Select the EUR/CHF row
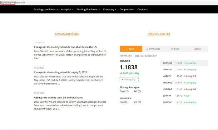Viewport: 218px width, 130px height. [184, 102]
